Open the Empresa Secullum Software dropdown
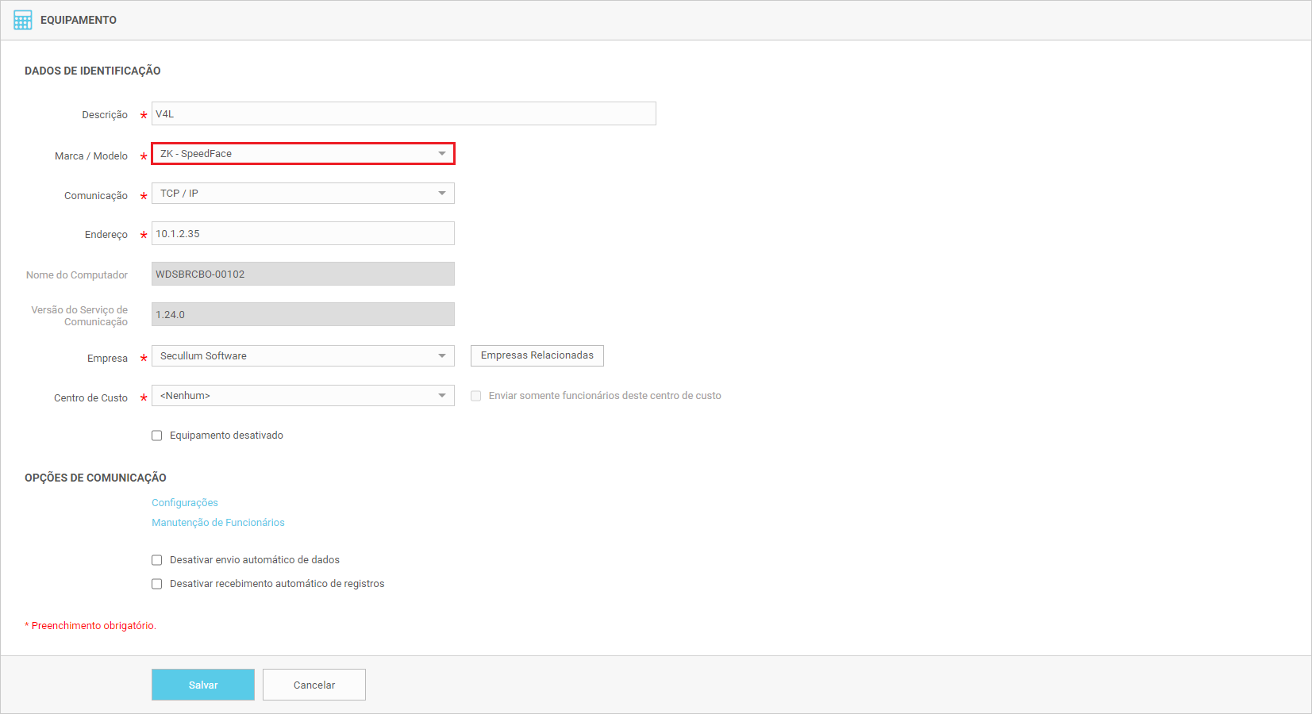 [303, 355]
